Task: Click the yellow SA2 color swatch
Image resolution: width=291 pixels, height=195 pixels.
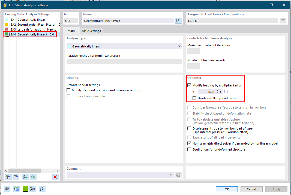Action: point(6,24)
